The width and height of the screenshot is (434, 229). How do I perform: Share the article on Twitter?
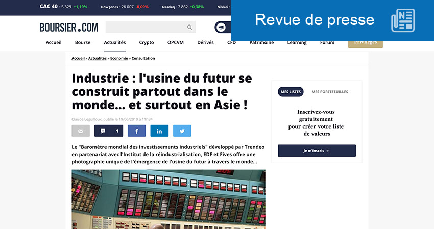(x=182, y=131)
